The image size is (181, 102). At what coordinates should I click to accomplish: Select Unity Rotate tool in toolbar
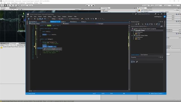point(8,5)
